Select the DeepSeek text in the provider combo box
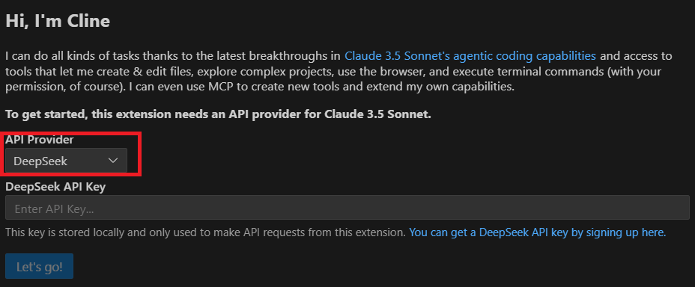Image resolution: width=695 pixels, height=287 pixels. pyautogui.click(x=40, y=161)
